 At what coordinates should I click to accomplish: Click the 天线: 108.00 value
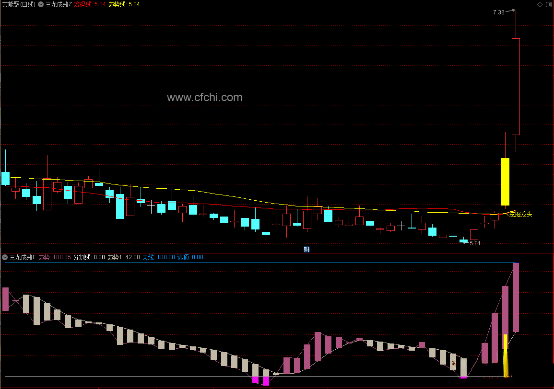(x=159, y=257)
